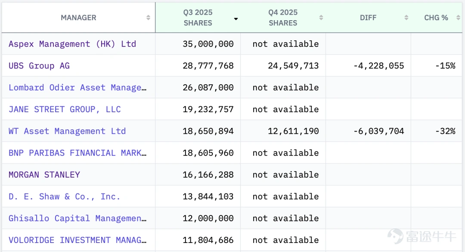Open WT Asset Management Ltd link
This screenshot has width=465, height=252.
67,131
